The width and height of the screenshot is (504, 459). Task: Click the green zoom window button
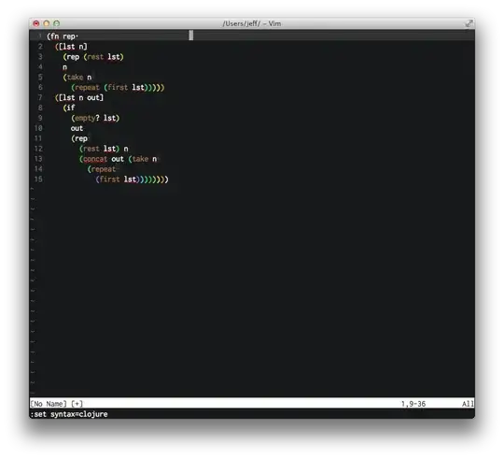[x=57, y=23]
